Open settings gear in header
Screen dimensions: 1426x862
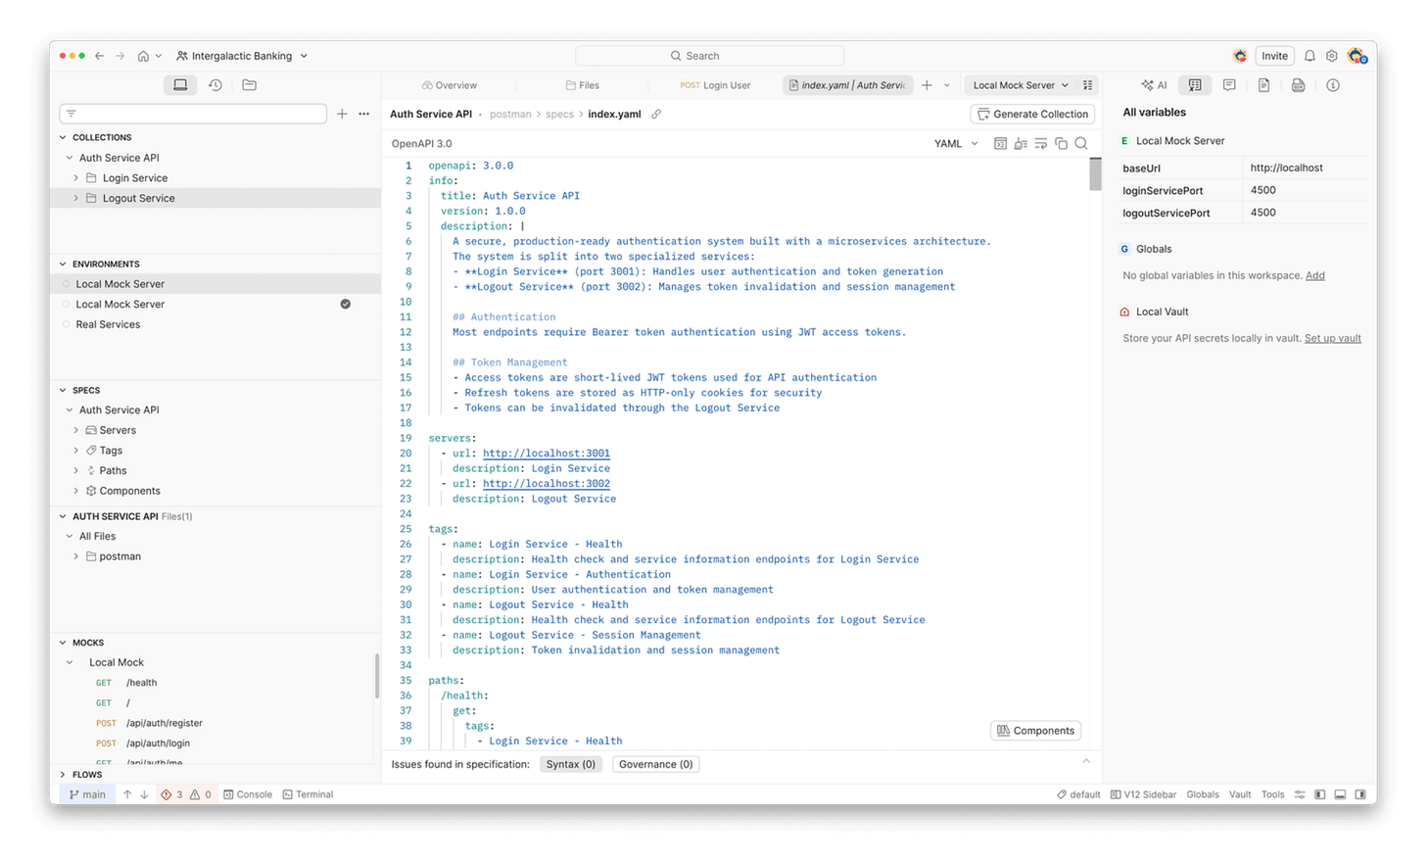click(1332, 56)
